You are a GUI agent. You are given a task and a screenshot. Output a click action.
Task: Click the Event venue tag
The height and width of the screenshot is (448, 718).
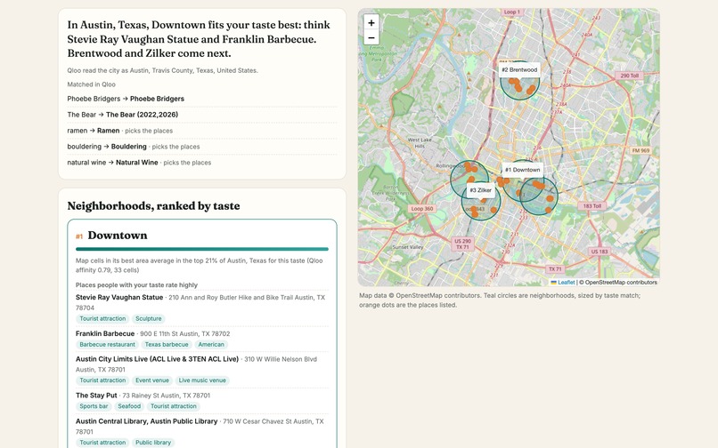[152, 380]
